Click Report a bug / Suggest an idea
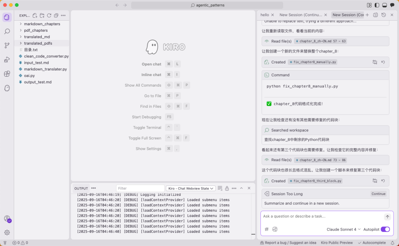Viewport: 399px width, 246px height. coord(288,243)
